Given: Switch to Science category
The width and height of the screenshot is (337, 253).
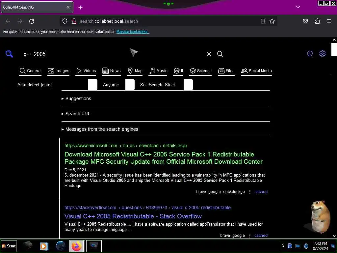Looking at the screenshot, I should [x=200, y=71].
